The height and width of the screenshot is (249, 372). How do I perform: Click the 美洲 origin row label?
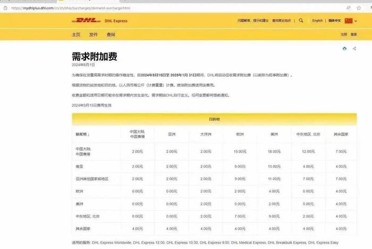[x=80, y=204]
